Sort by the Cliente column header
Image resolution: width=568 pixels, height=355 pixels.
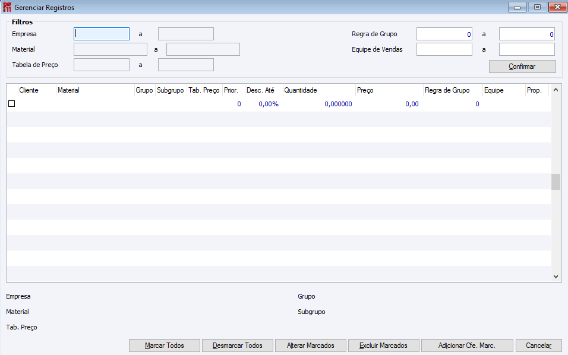coord(37,90)
